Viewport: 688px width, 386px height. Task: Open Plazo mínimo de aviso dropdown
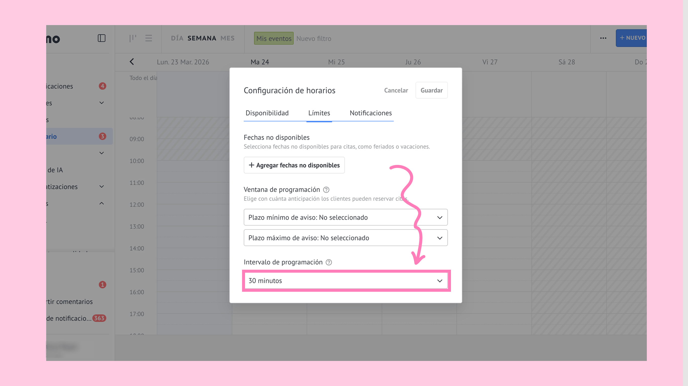[345, 217]
